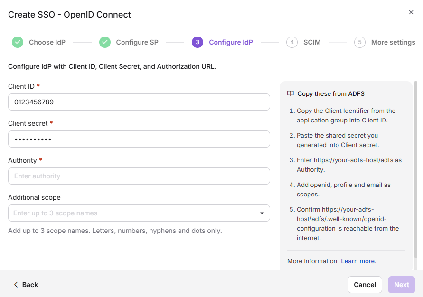The width and height of the screenshot is (423, 297).
Task: Click the book icon beside Copy these from ADFS
Action: point(291,93)
